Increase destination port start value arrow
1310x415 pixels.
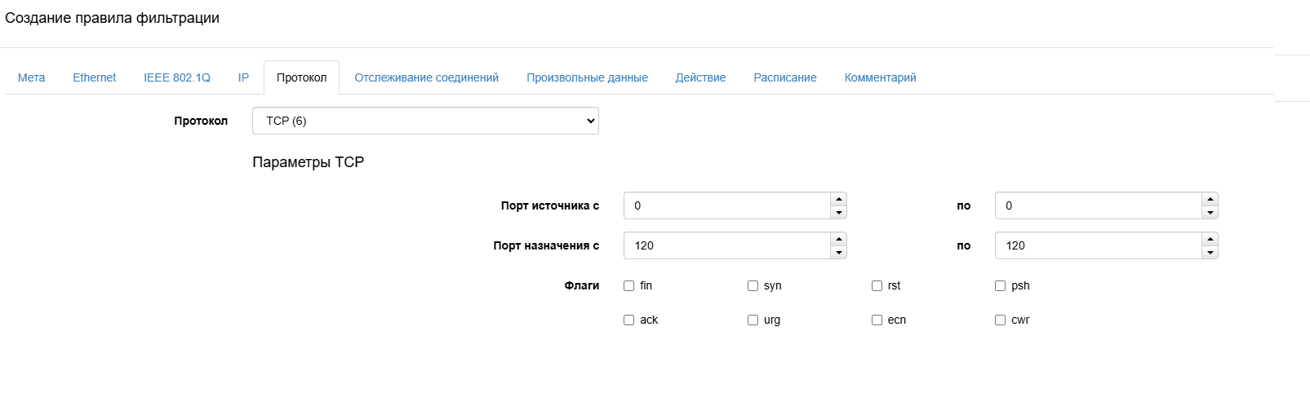click(x=838, y=239)
